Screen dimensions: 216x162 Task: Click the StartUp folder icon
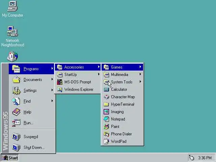coord(60,75)
